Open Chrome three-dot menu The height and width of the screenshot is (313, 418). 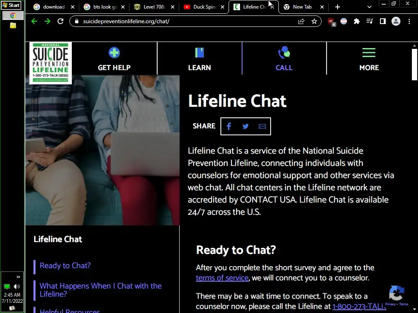(x=409, y=21)
